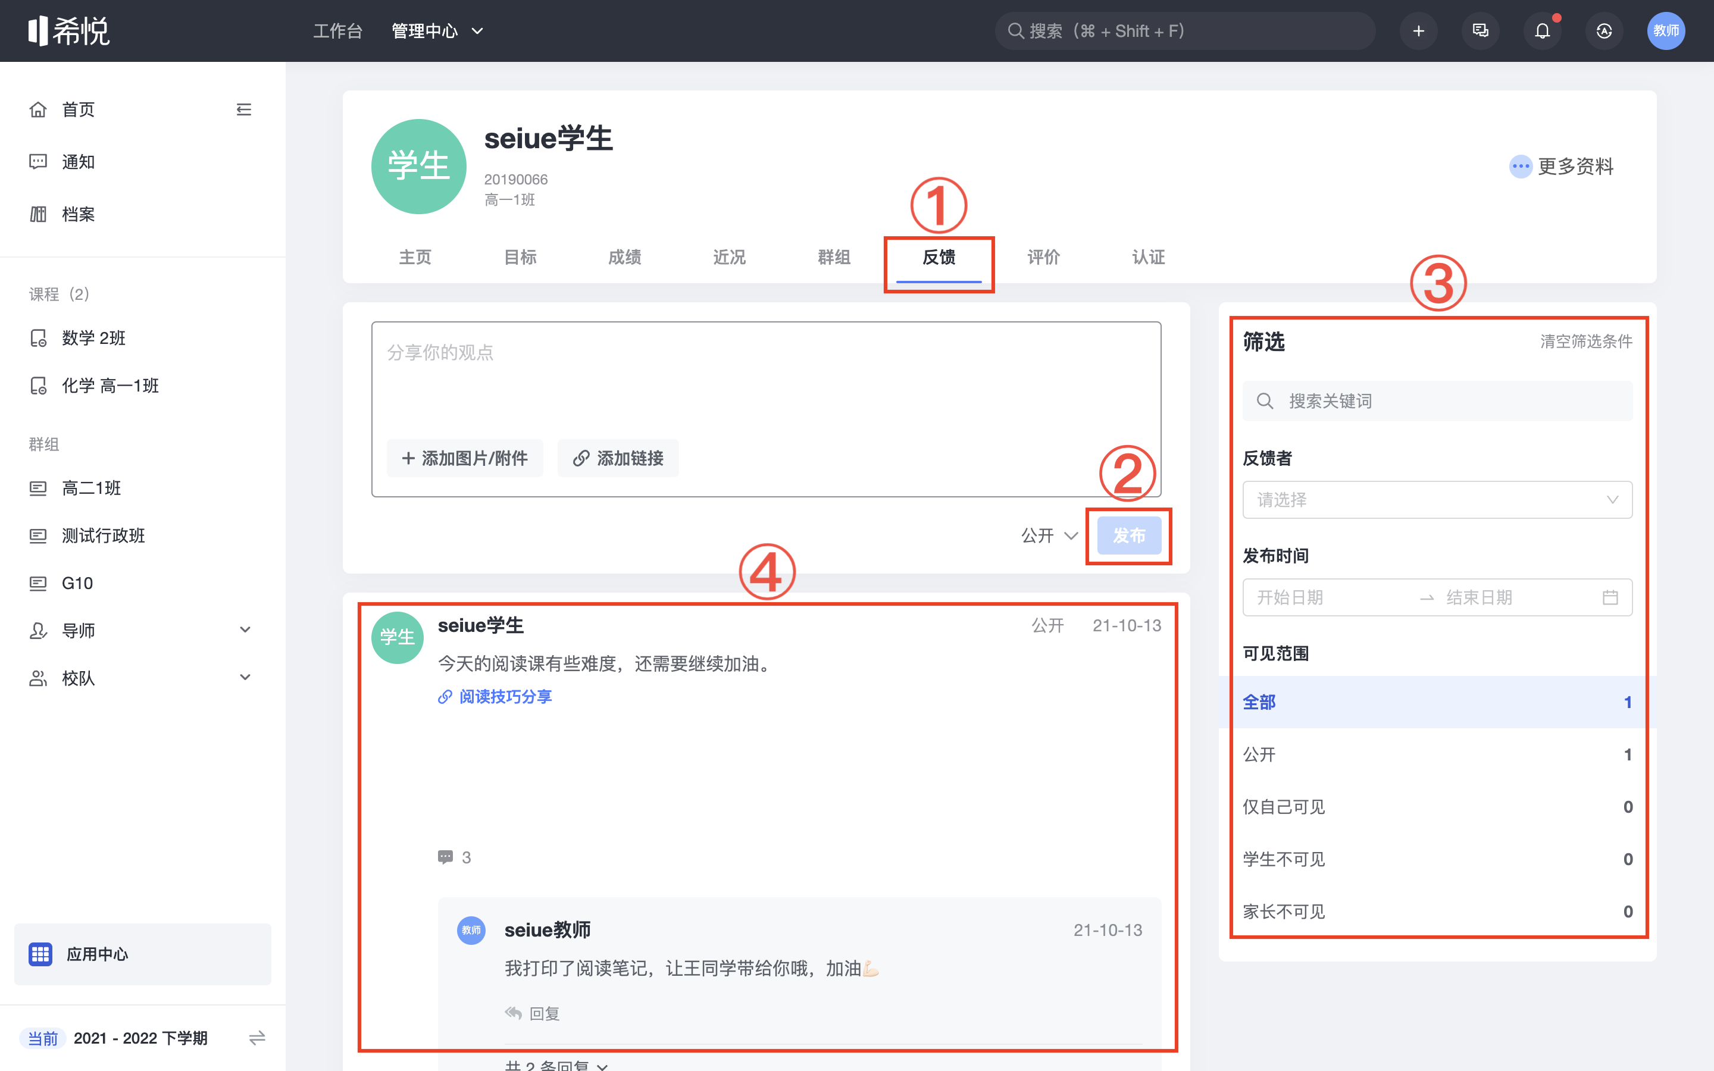The width and height of the screenshot is (1714, 1071).
Task: Open the 数学 2班 course
Action: tap(93, 338)
